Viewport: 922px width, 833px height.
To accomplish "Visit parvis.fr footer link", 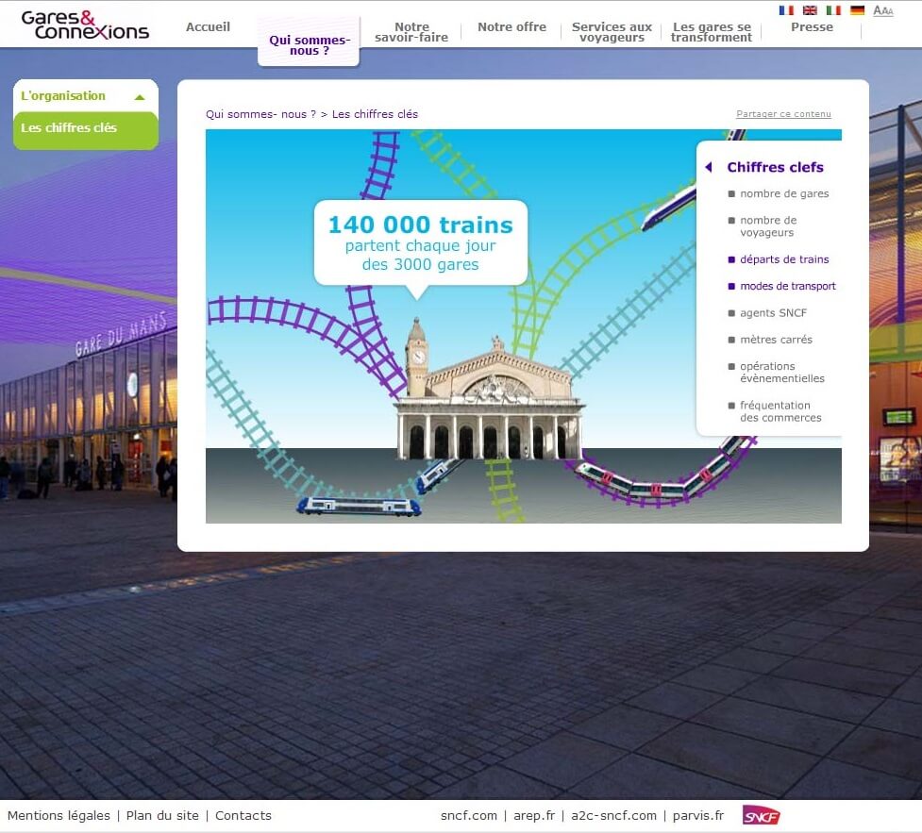I will pos(698,815).
